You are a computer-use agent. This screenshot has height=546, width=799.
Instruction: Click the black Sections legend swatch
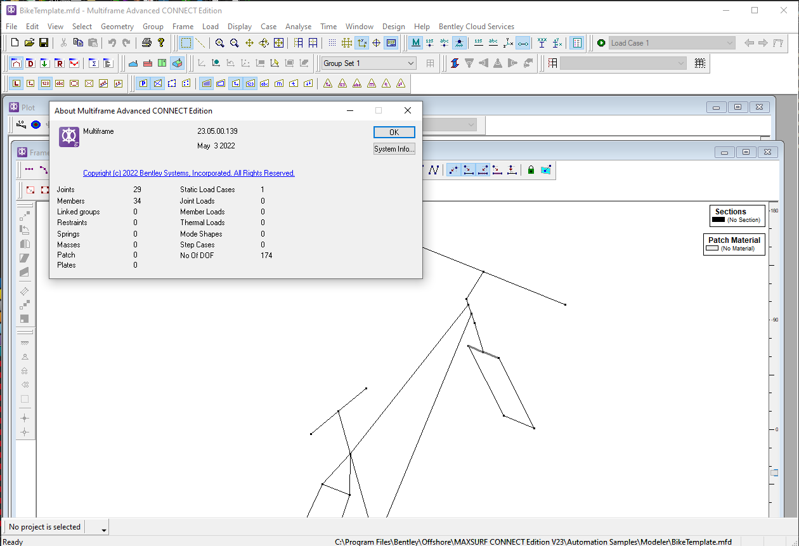pos(718,220)
